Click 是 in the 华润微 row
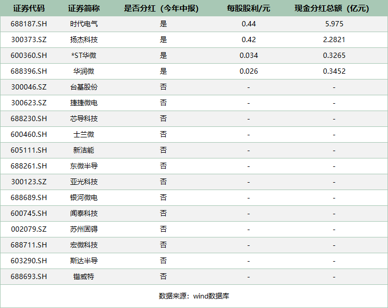Image resolution: width=388 pixels, height=308 pixels. click(163, 71)
